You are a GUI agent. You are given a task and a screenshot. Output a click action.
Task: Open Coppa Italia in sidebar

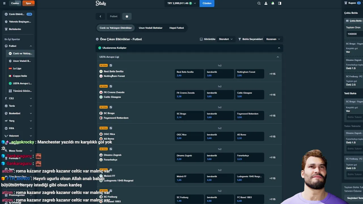(x=20, y=76)
